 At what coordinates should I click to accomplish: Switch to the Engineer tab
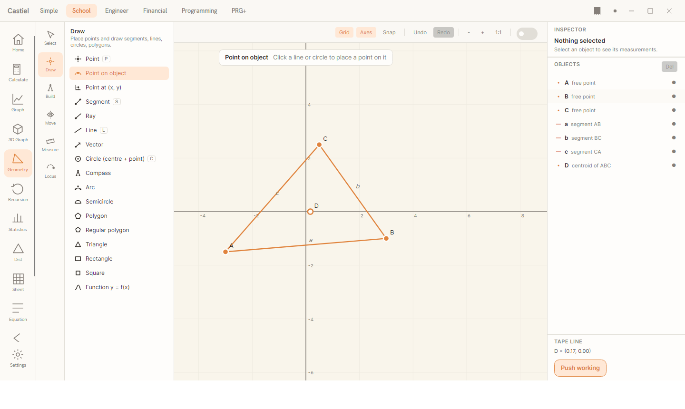(117, 10)
